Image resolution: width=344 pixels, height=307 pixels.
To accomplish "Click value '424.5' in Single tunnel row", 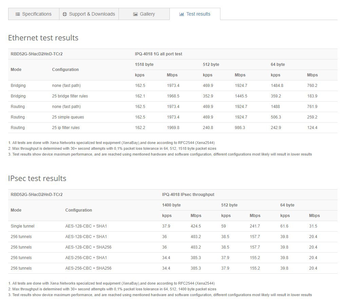I will coord(196,226).
